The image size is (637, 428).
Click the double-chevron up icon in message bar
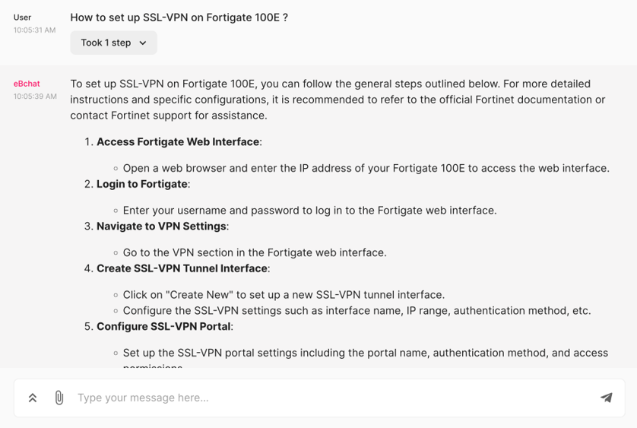(33, 398)
